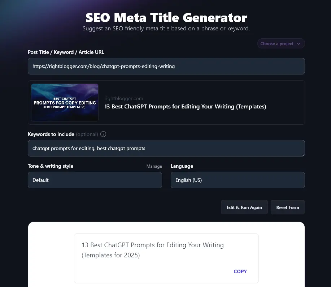Click into the keywords to include textarea
The height and width of the screenshot is (287, 331).
[x=166, y=148]
